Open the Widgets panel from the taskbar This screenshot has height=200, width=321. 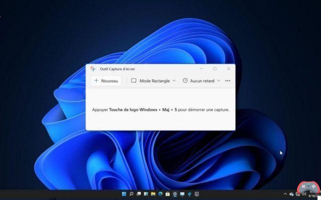point(146,194)
